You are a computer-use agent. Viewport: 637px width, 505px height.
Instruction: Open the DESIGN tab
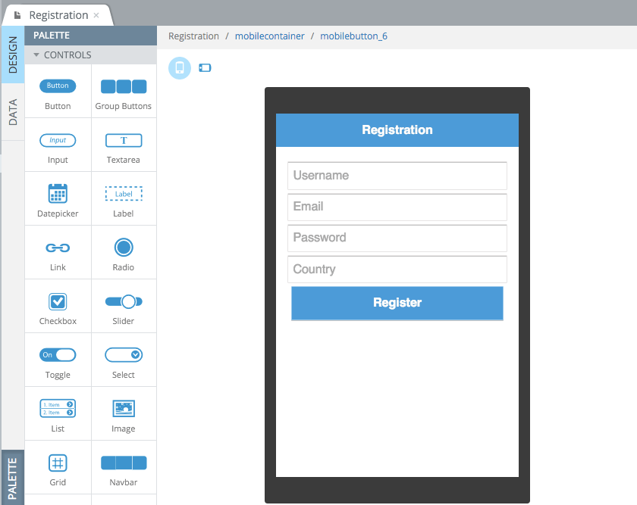click(13, 55)
